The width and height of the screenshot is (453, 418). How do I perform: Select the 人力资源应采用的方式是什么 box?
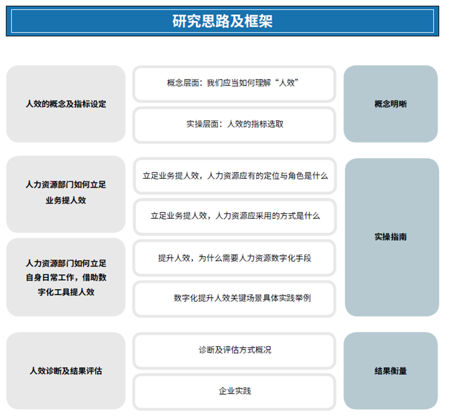234,216
